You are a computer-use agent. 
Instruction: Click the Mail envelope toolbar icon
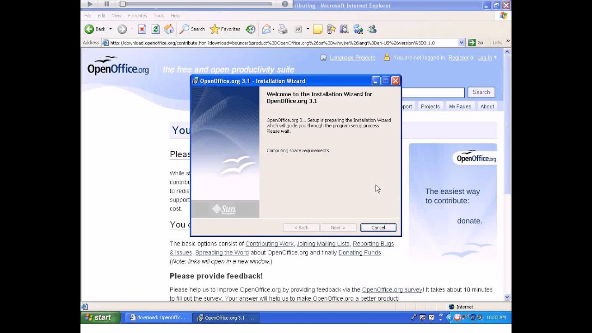(266, 29)
